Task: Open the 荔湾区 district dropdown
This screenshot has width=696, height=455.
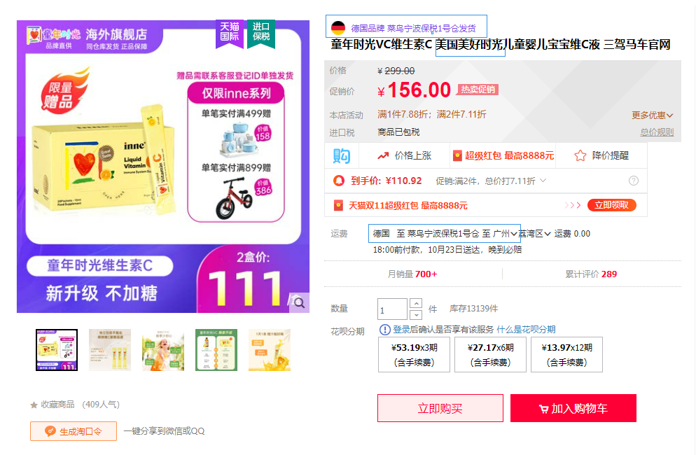Action: (x=535, y=234)
